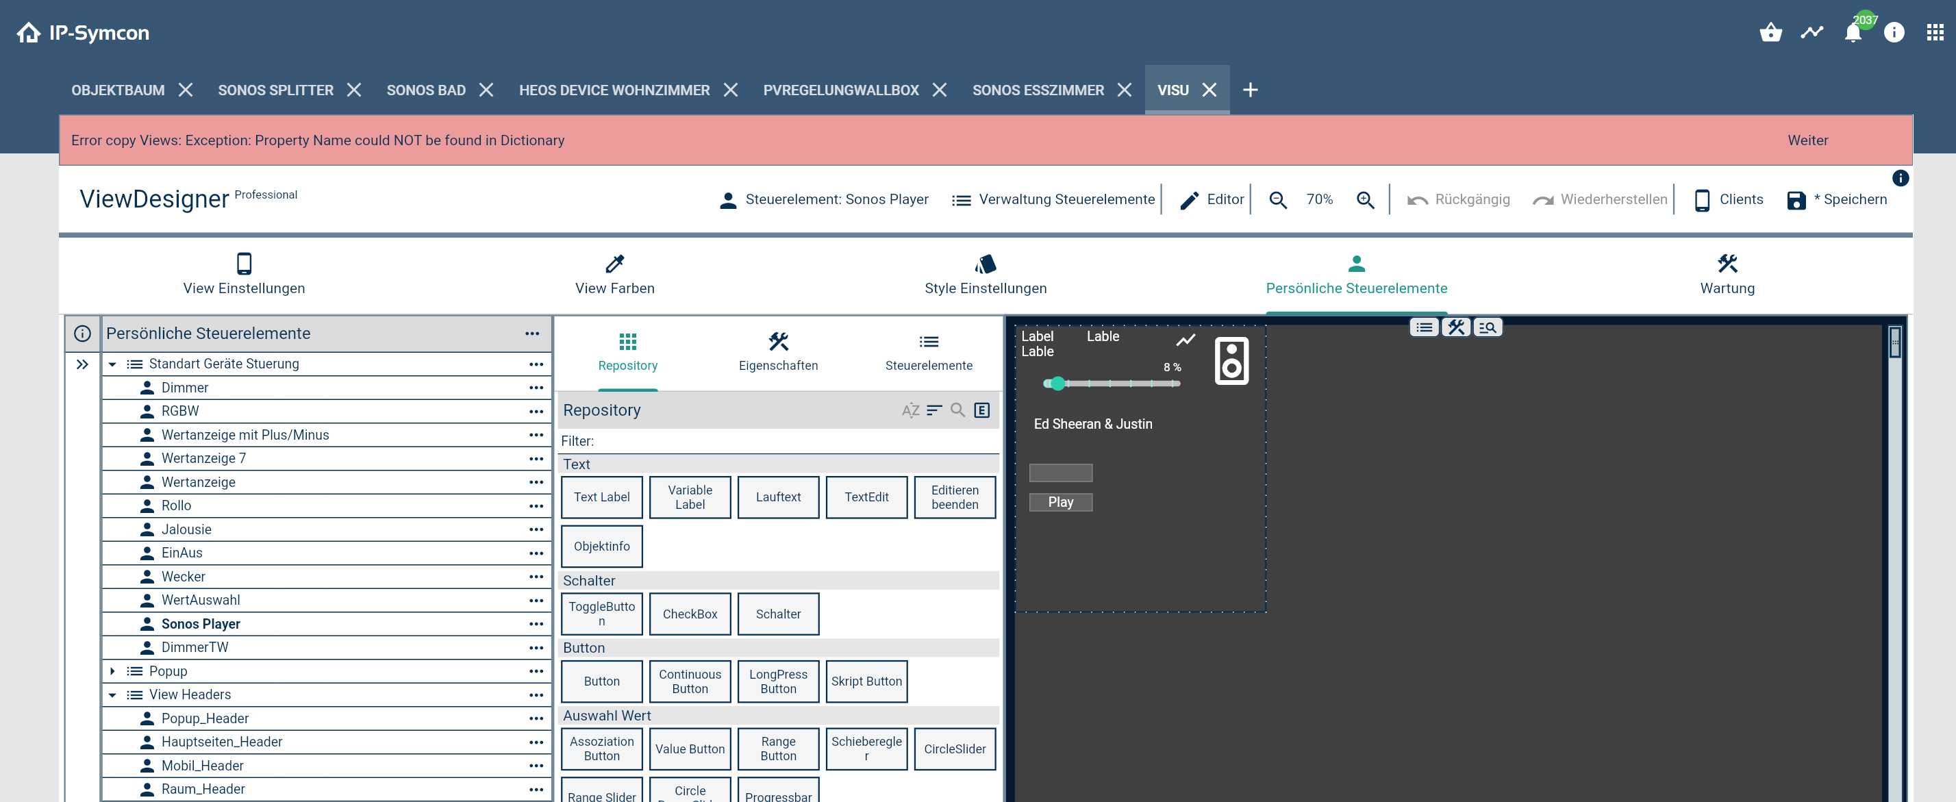Select CircleSlider repository element

(955, 749)
